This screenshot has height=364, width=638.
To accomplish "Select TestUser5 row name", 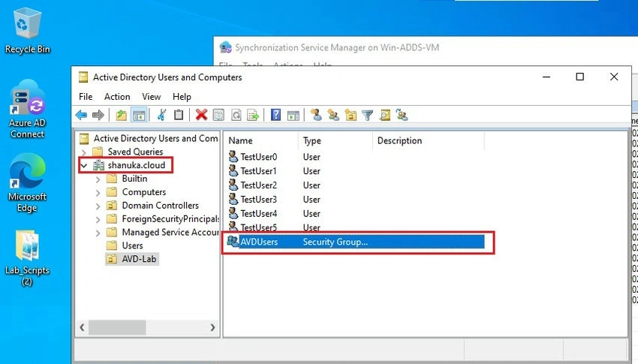I will coord(258,227).
